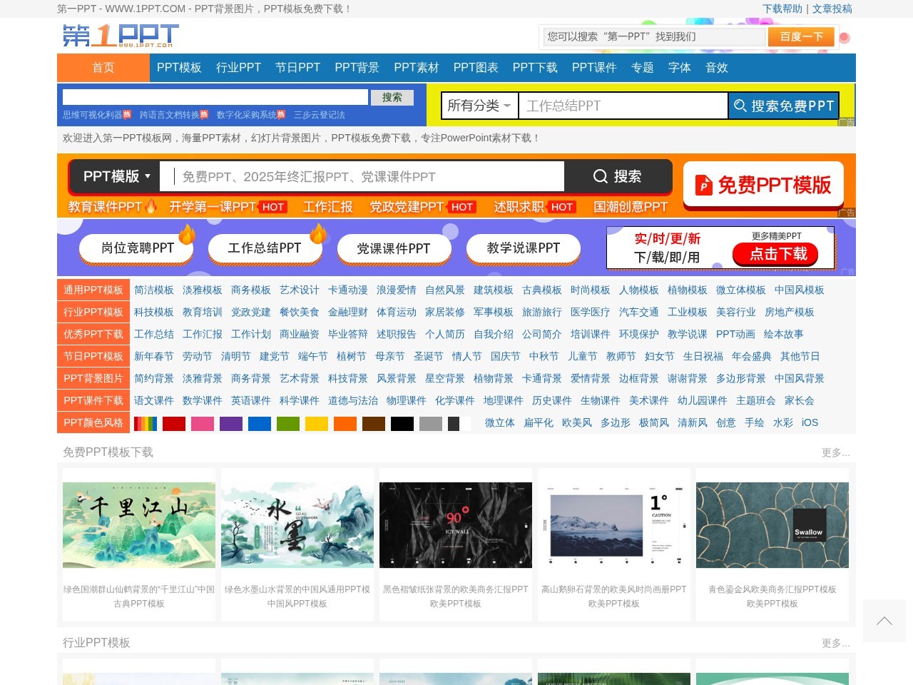This screenshot has width=913, height=685.
Task: Click the 点击下载 button
Action: (x=775, y=254)
